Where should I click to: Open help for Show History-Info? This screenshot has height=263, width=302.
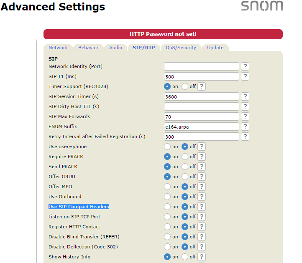[x=202, y=257]
